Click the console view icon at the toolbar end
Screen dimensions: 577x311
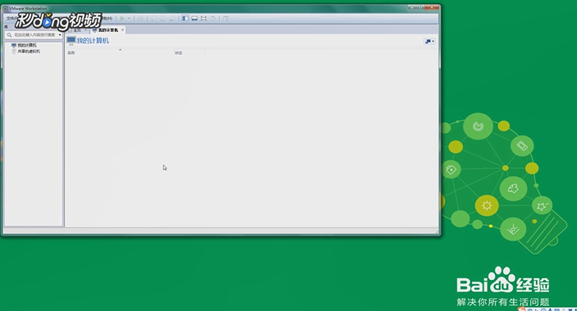click(x=226, y=18)
